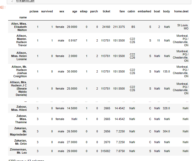Click fare value 7.8750
Viewport: 192px width, 161px height.
click(x=120, y=151)
